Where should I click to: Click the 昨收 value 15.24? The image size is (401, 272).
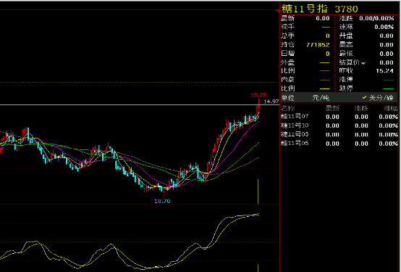pos(384,71)
